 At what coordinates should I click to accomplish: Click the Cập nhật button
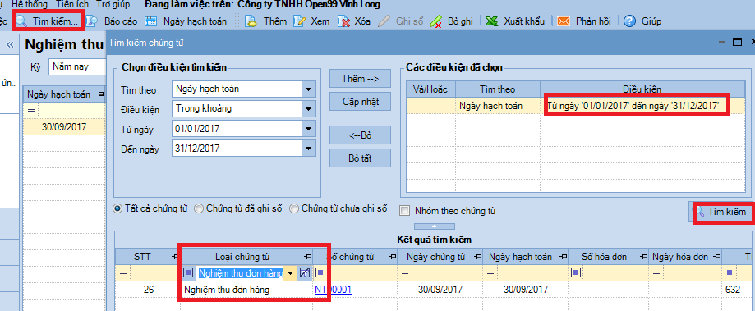(360, 102)
